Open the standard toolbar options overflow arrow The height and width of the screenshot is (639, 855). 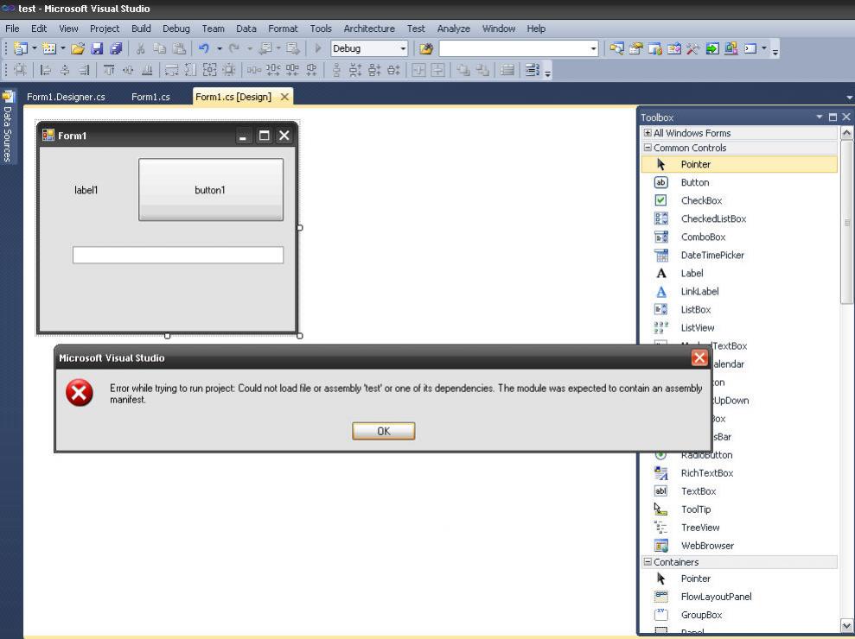(x=775, y=52)
